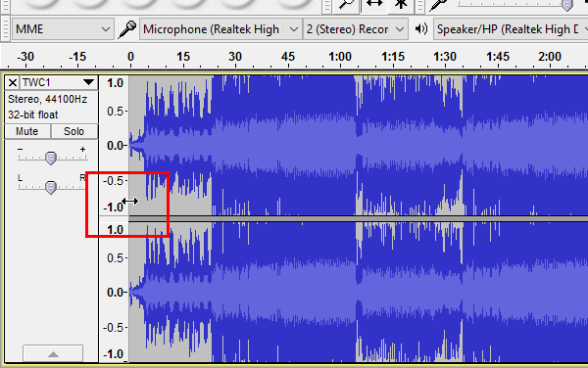Image resolution: width=588 pixels, height=368 pixels.
Task: Click the 1:00 timeline mark
Action: [340, 57]
